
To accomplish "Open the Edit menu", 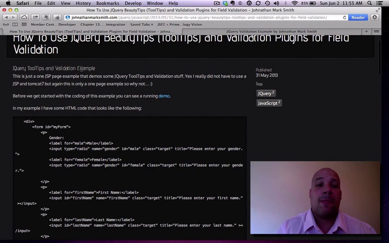I will tap(51, 3).
